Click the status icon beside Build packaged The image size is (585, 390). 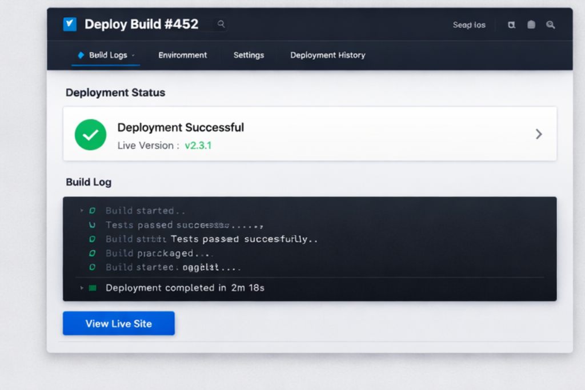(92, 254)
